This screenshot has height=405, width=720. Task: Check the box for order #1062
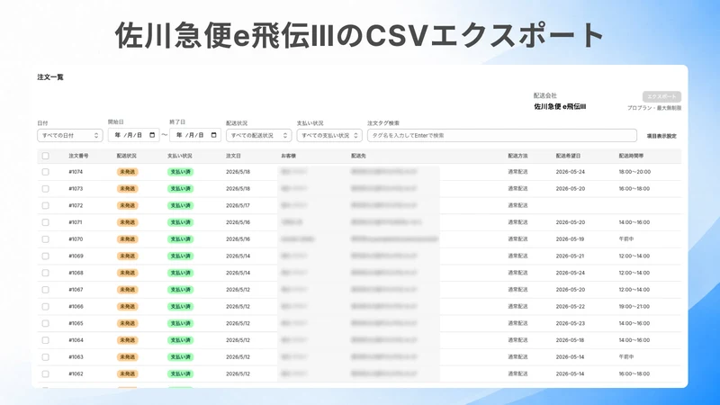[x=46, y=373]
